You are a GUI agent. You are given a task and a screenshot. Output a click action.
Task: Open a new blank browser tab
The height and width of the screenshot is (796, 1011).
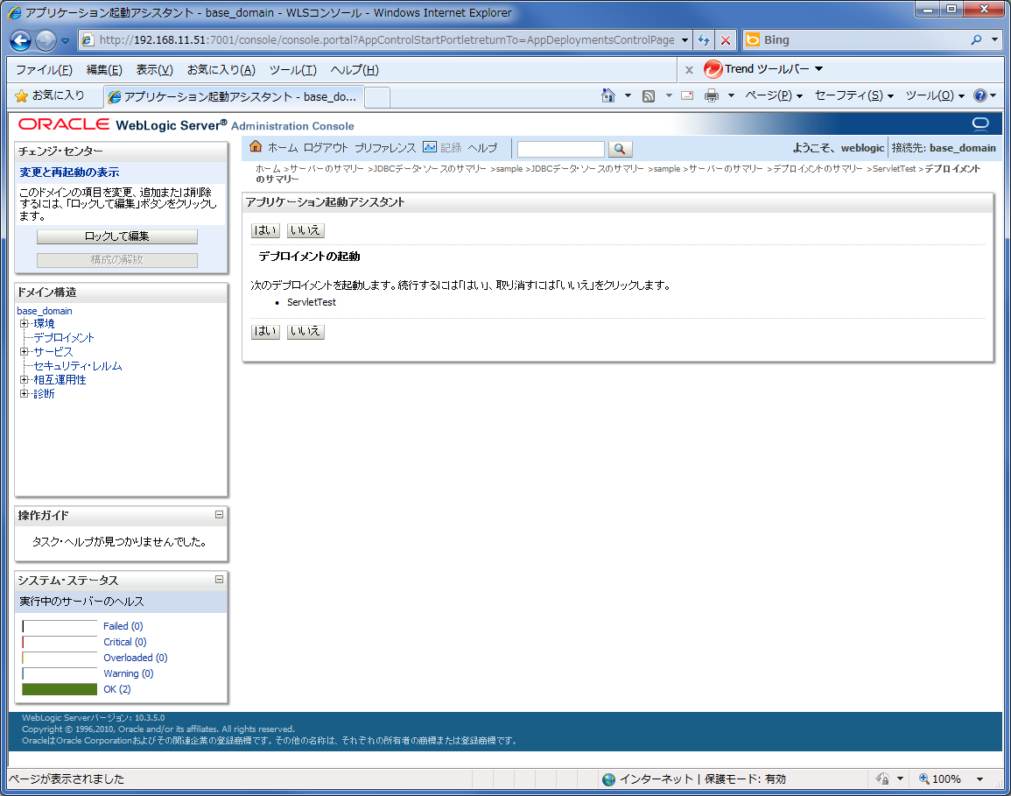point(377,97)
